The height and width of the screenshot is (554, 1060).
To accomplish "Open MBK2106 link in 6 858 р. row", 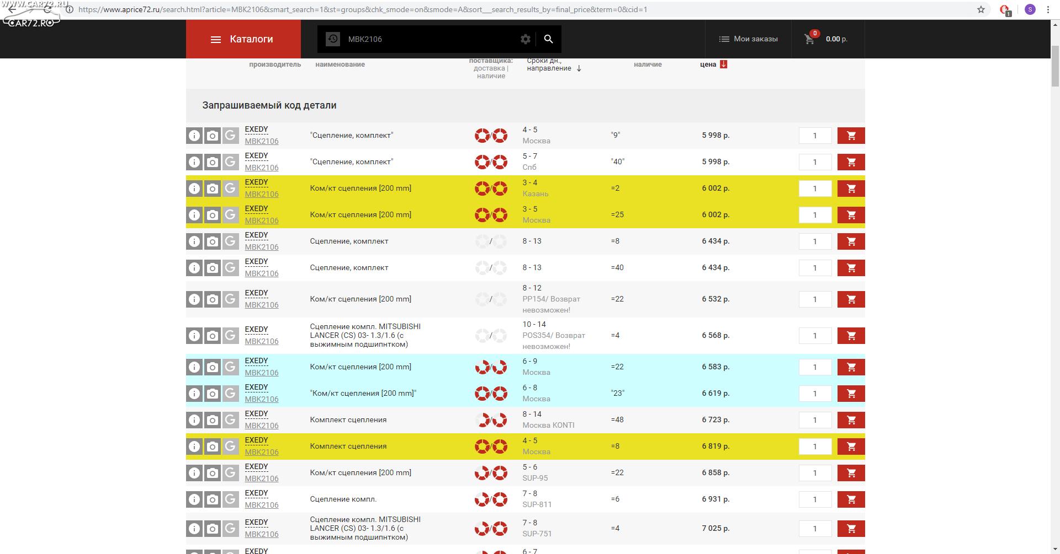I will [x=262, y=478].
